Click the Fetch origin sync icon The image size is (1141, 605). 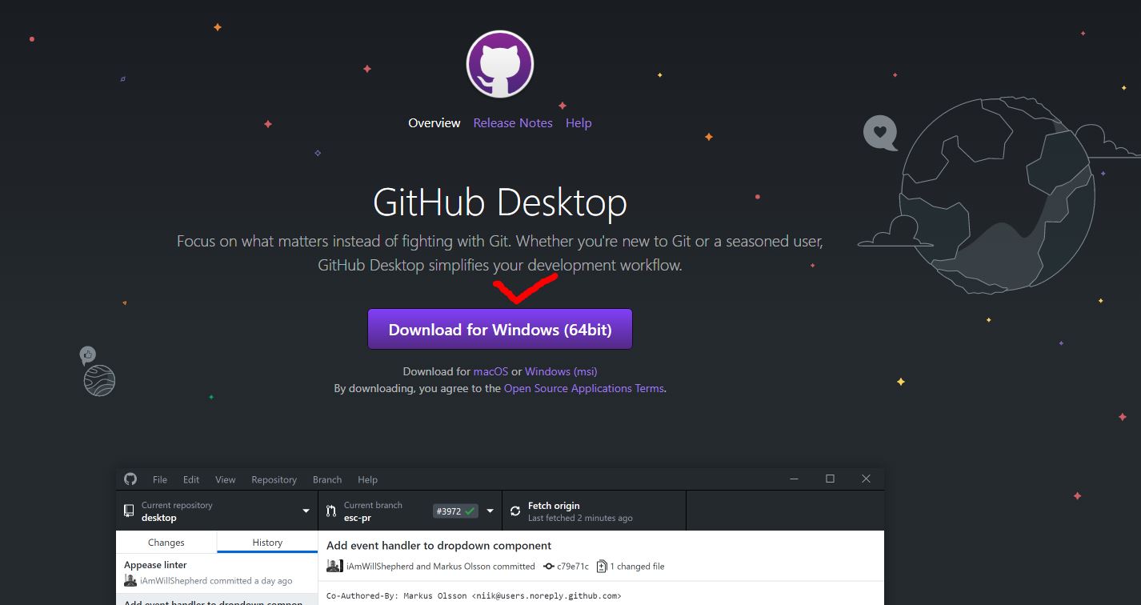click(515, 511)
